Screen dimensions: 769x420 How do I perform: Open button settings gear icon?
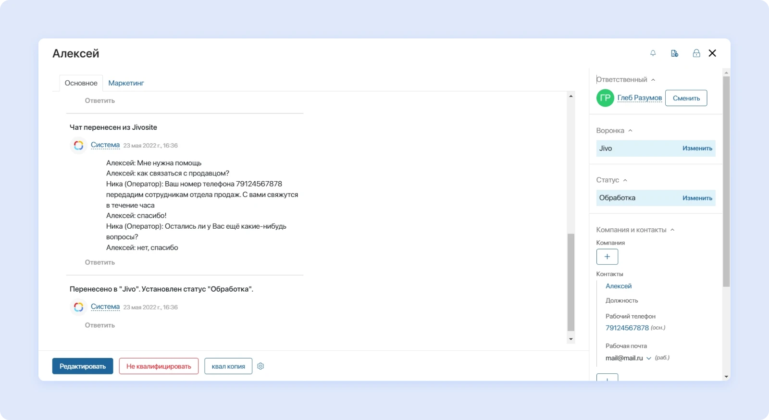260,366
